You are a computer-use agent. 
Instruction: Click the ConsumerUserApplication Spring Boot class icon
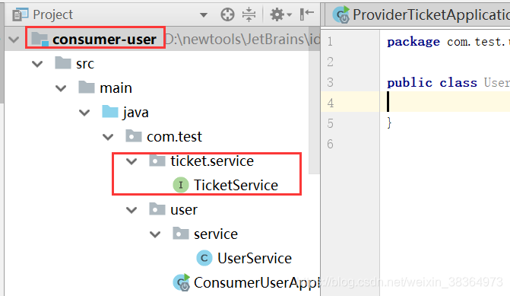click(x=181, y=282)
